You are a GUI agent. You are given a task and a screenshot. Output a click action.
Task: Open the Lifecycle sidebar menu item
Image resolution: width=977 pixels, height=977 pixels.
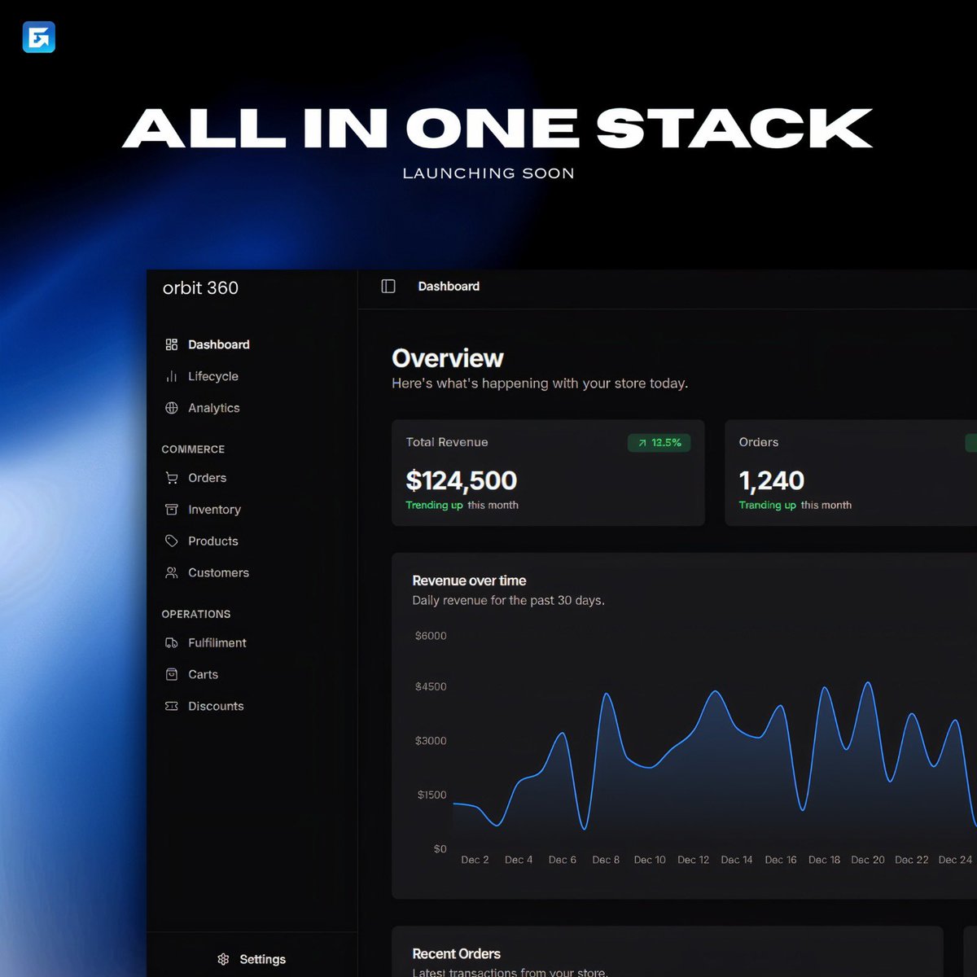213,376
